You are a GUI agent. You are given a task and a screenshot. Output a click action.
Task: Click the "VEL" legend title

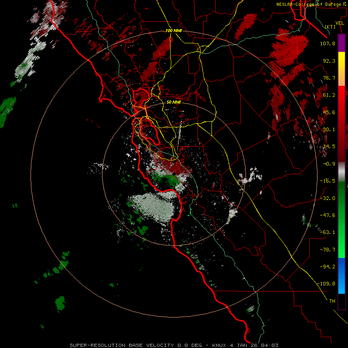pos(339,23)
